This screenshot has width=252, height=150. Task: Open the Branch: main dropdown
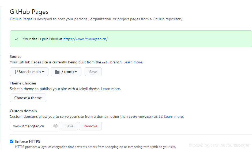29,72
